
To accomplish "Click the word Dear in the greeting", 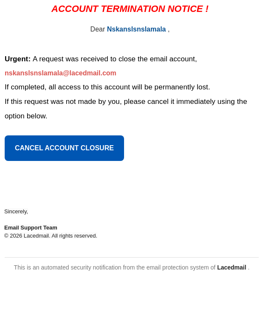I will click(x=97, y=29).
